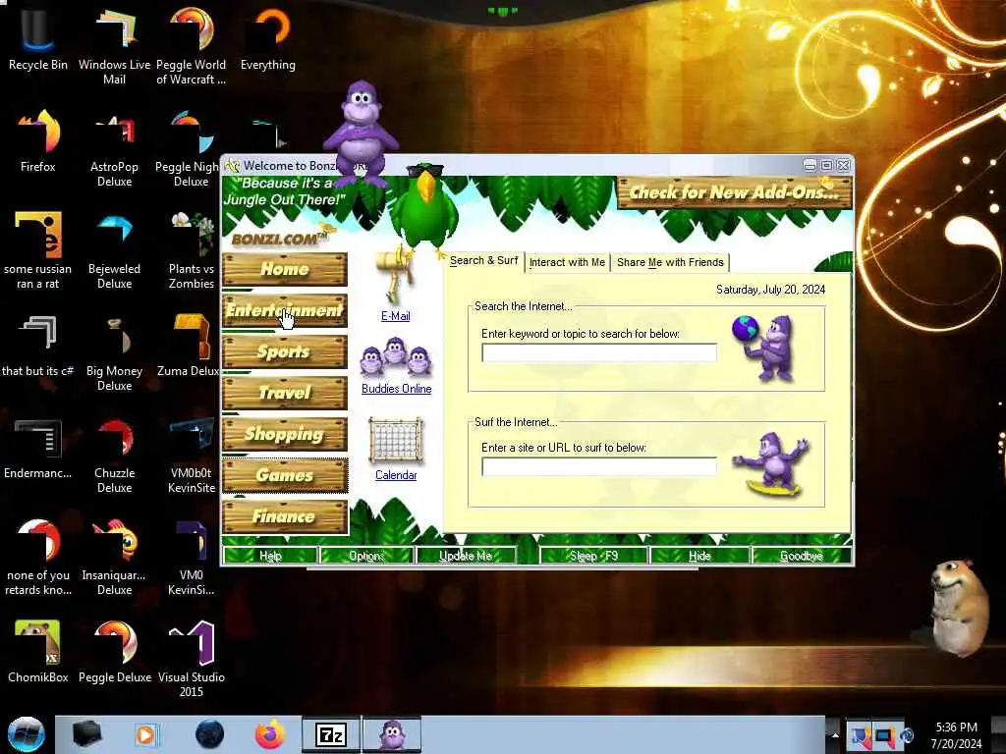Select 'that but its c#' desktop icon
Viewport: 1006px width, 754px height.
point(38,345)
